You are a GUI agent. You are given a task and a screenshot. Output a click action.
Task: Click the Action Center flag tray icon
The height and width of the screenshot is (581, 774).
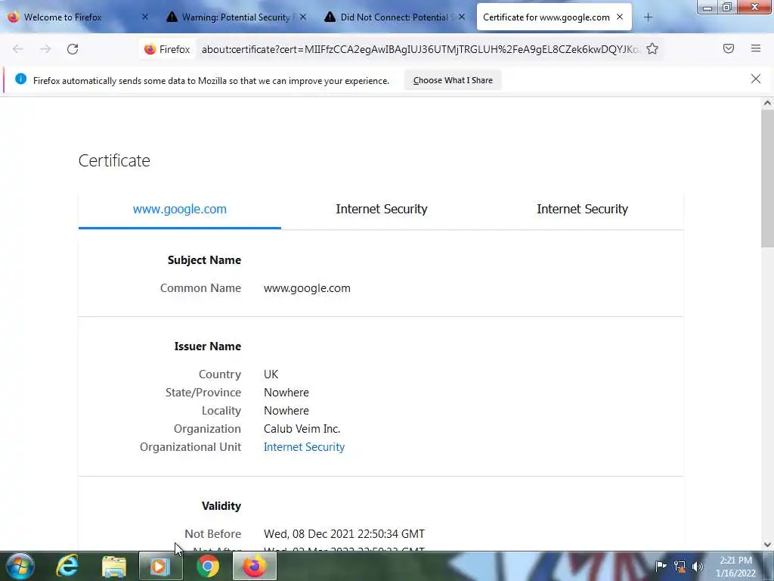(661, 566)
